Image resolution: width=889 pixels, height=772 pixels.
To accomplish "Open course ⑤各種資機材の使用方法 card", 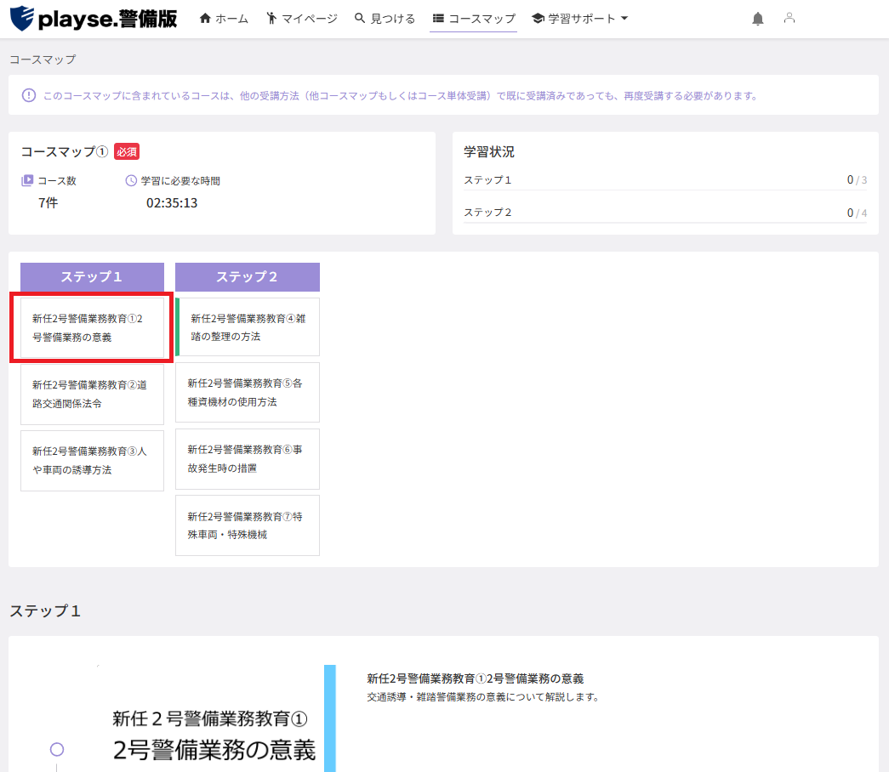I will (x=248, y=392).
